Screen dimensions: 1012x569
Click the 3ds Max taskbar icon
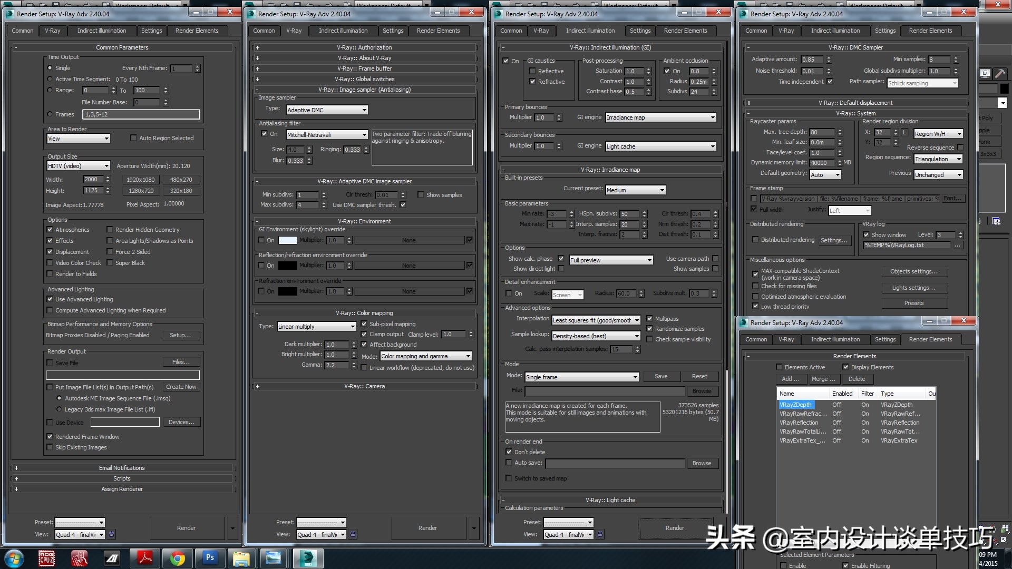(307, 558)
